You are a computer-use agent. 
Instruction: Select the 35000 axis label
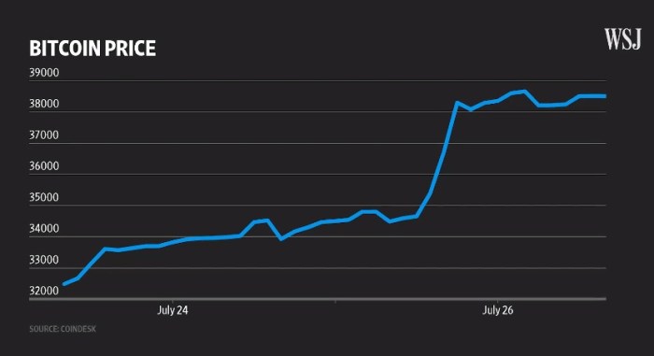[x=44, y=197]
